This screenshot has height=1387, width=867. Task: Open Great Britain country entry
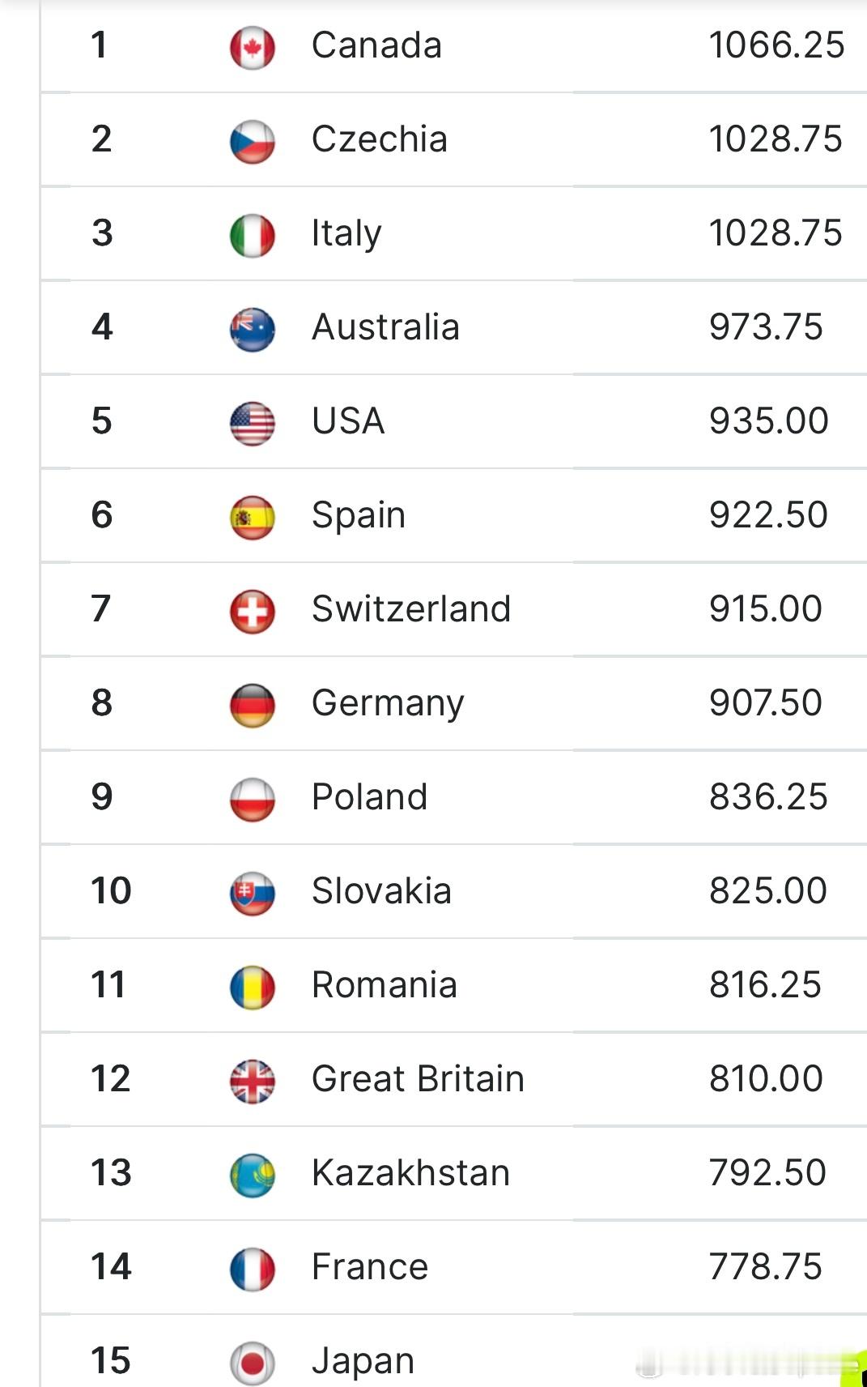418,1079
